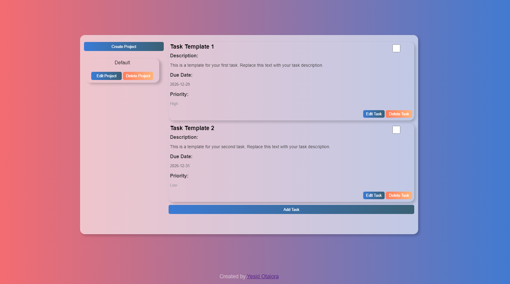
Task: Delete the Default project
Action: point(138,76)
